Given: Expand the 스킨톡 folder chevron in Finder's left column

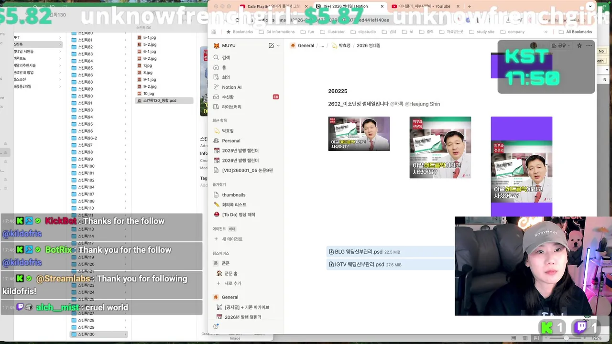Looking at the screenshot, I should tap(60, 44).
